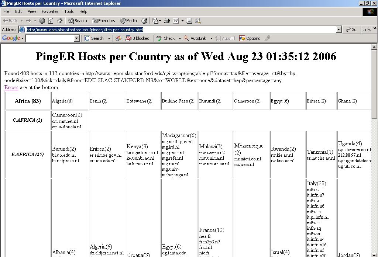The height and width of the screenshot is (257, 378).
Task: Click the Stop loading icon
Action: pyautogui.click(x=42, y=21)
